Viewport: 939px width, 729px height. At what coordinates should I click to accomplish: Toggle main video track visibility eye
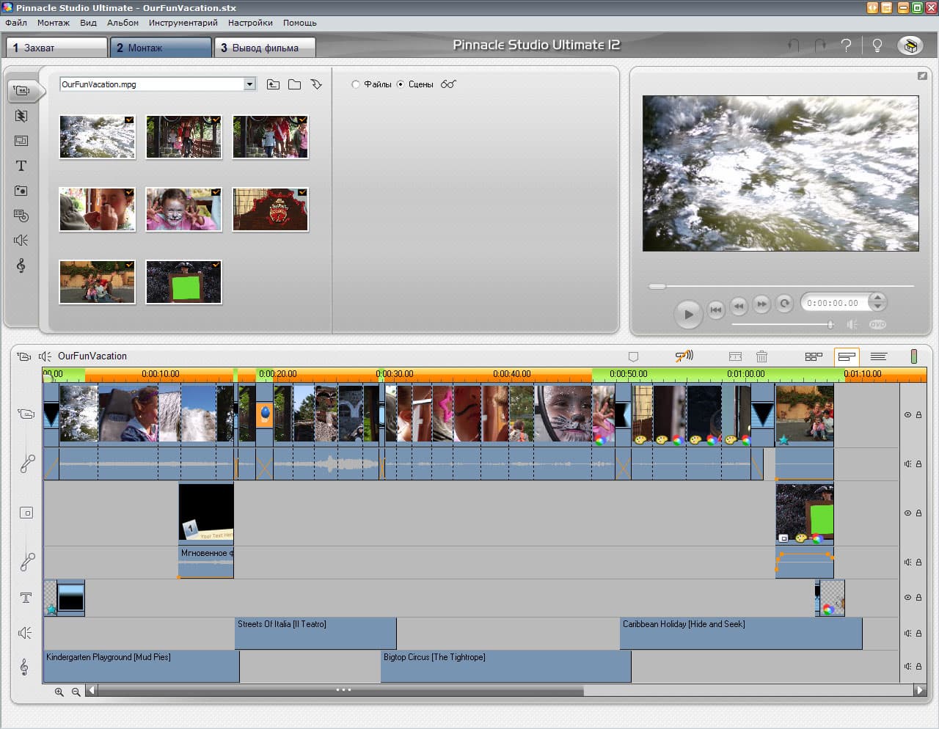(x=907, y=415)
